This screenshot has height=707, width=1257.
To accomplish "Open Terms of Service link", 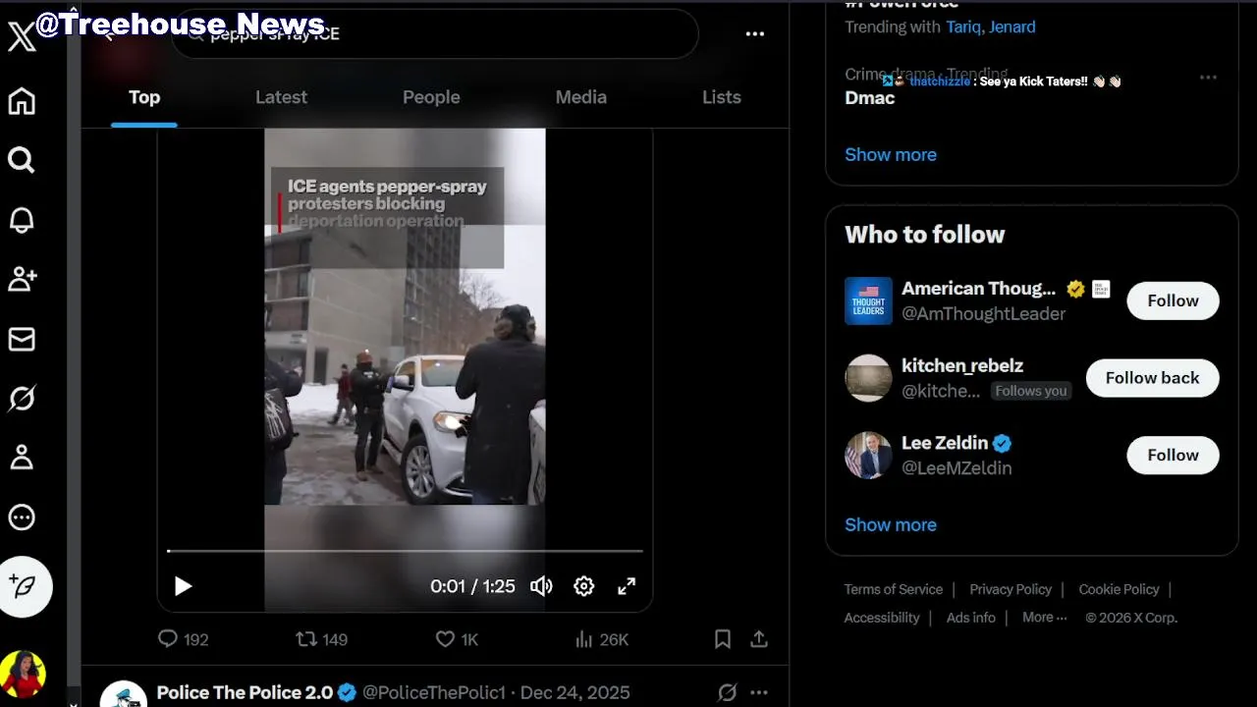I will (x=894, y=589).
